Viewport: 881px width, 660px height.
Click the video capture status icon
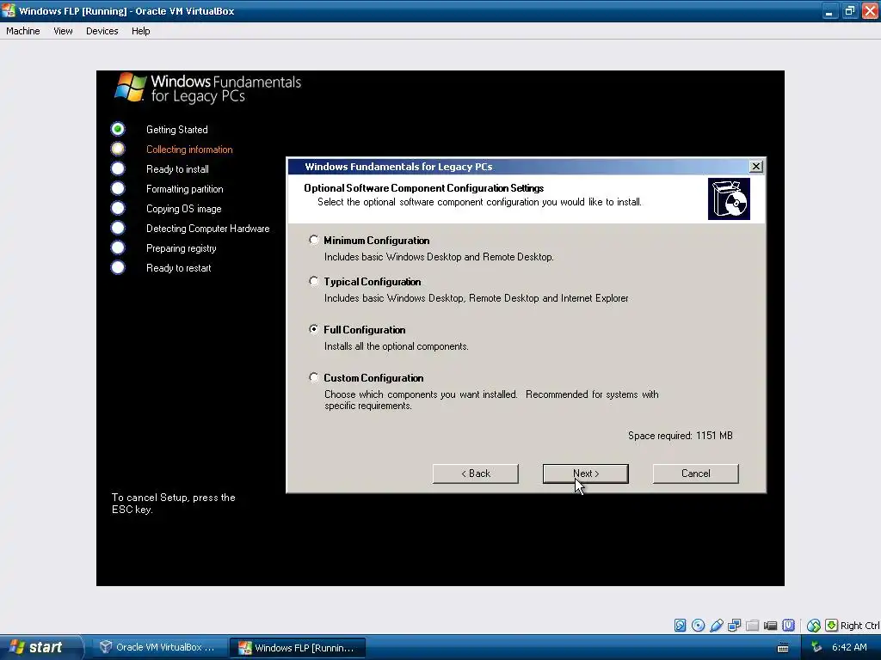click(770, 626)
